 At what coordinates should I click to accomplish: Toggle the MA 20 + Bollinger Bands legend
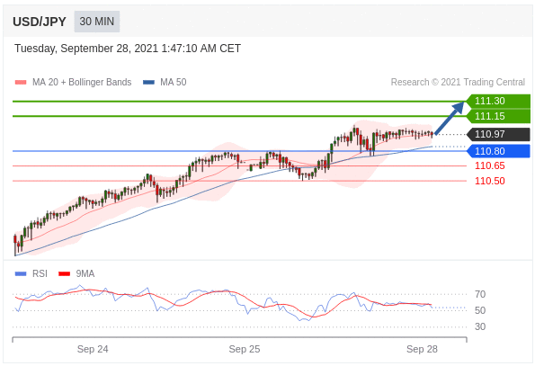[x=82, y=82]
